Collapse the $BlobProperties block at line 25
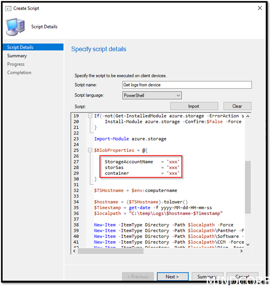271x286 pixels. [90, 150]
